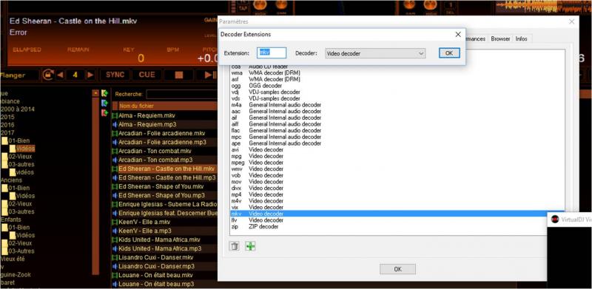This screenshot has width=592, height=289.
Task: Open the Decoder dropdown showing Video decoder
Action: tap(375, 53)
